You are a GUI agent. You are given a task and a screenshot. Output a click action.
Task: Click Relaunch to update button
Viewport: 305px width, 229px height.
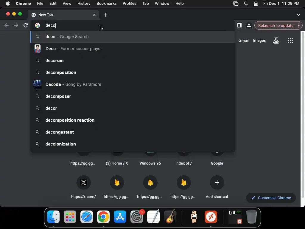pos(276,25)
